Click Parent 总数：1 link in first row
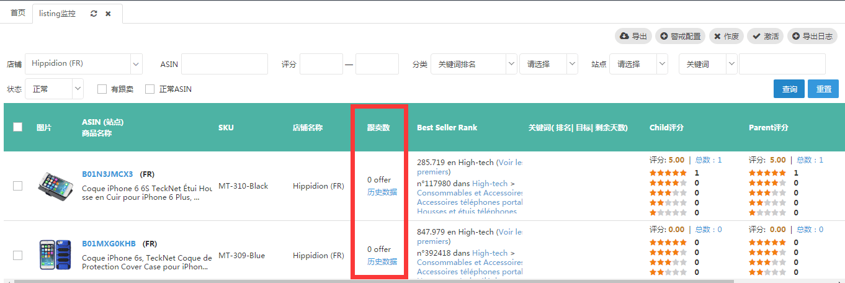 pyautogui.click(x=810, y=160)
